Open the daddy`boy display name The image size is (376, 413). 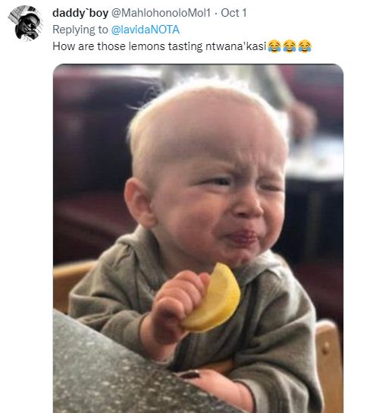80,13
